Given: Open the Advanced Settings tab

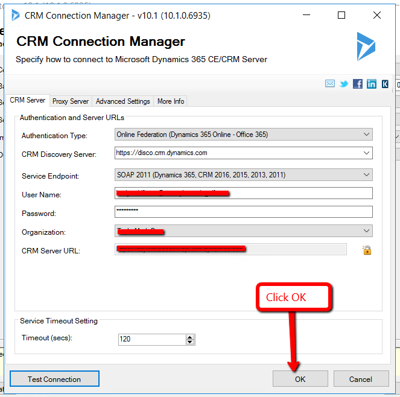Looking at the screenshot, I should tap(122, 101).
